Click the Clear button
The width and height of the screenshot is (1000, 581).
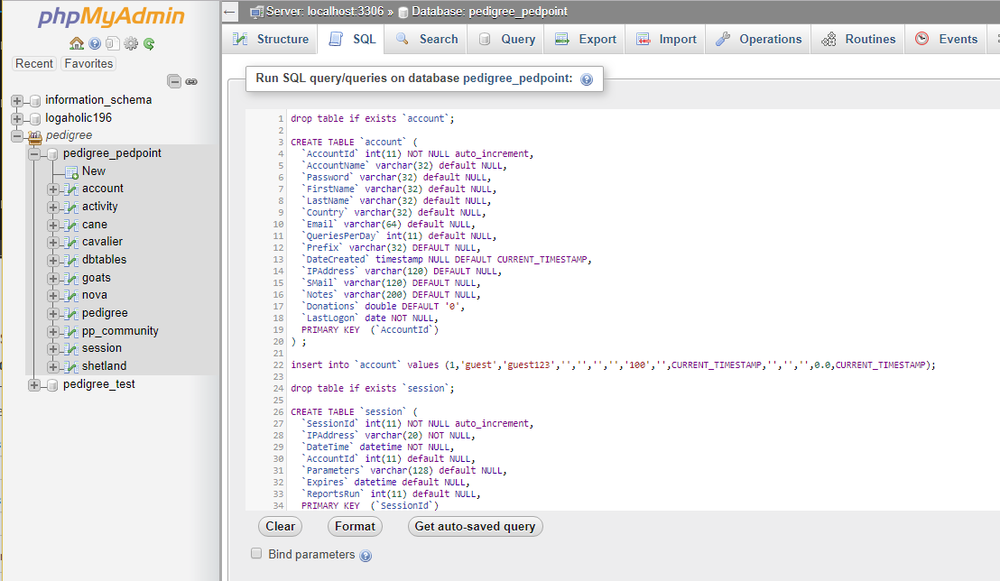(280, 526)
